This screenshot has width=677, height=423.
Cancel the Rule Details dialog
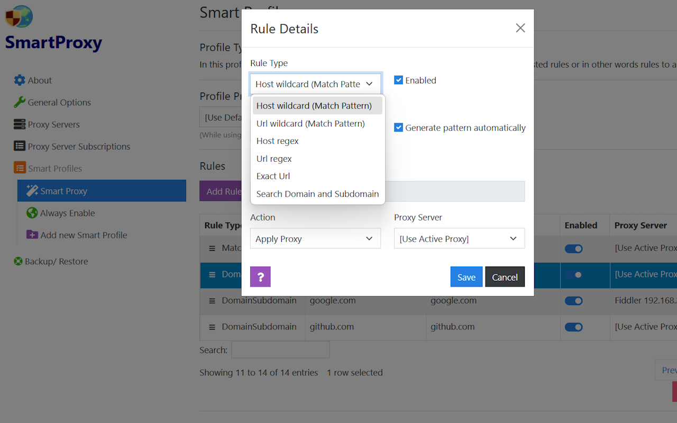pyautogui.click(x=505, y=277)
